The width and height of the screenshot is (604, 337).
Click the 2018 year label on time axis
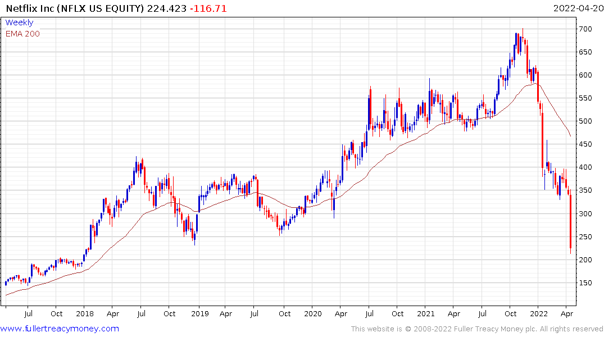85,314
